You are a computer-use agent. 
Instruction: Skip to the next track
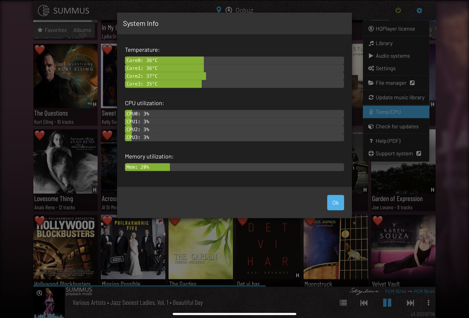coord(410,303)
